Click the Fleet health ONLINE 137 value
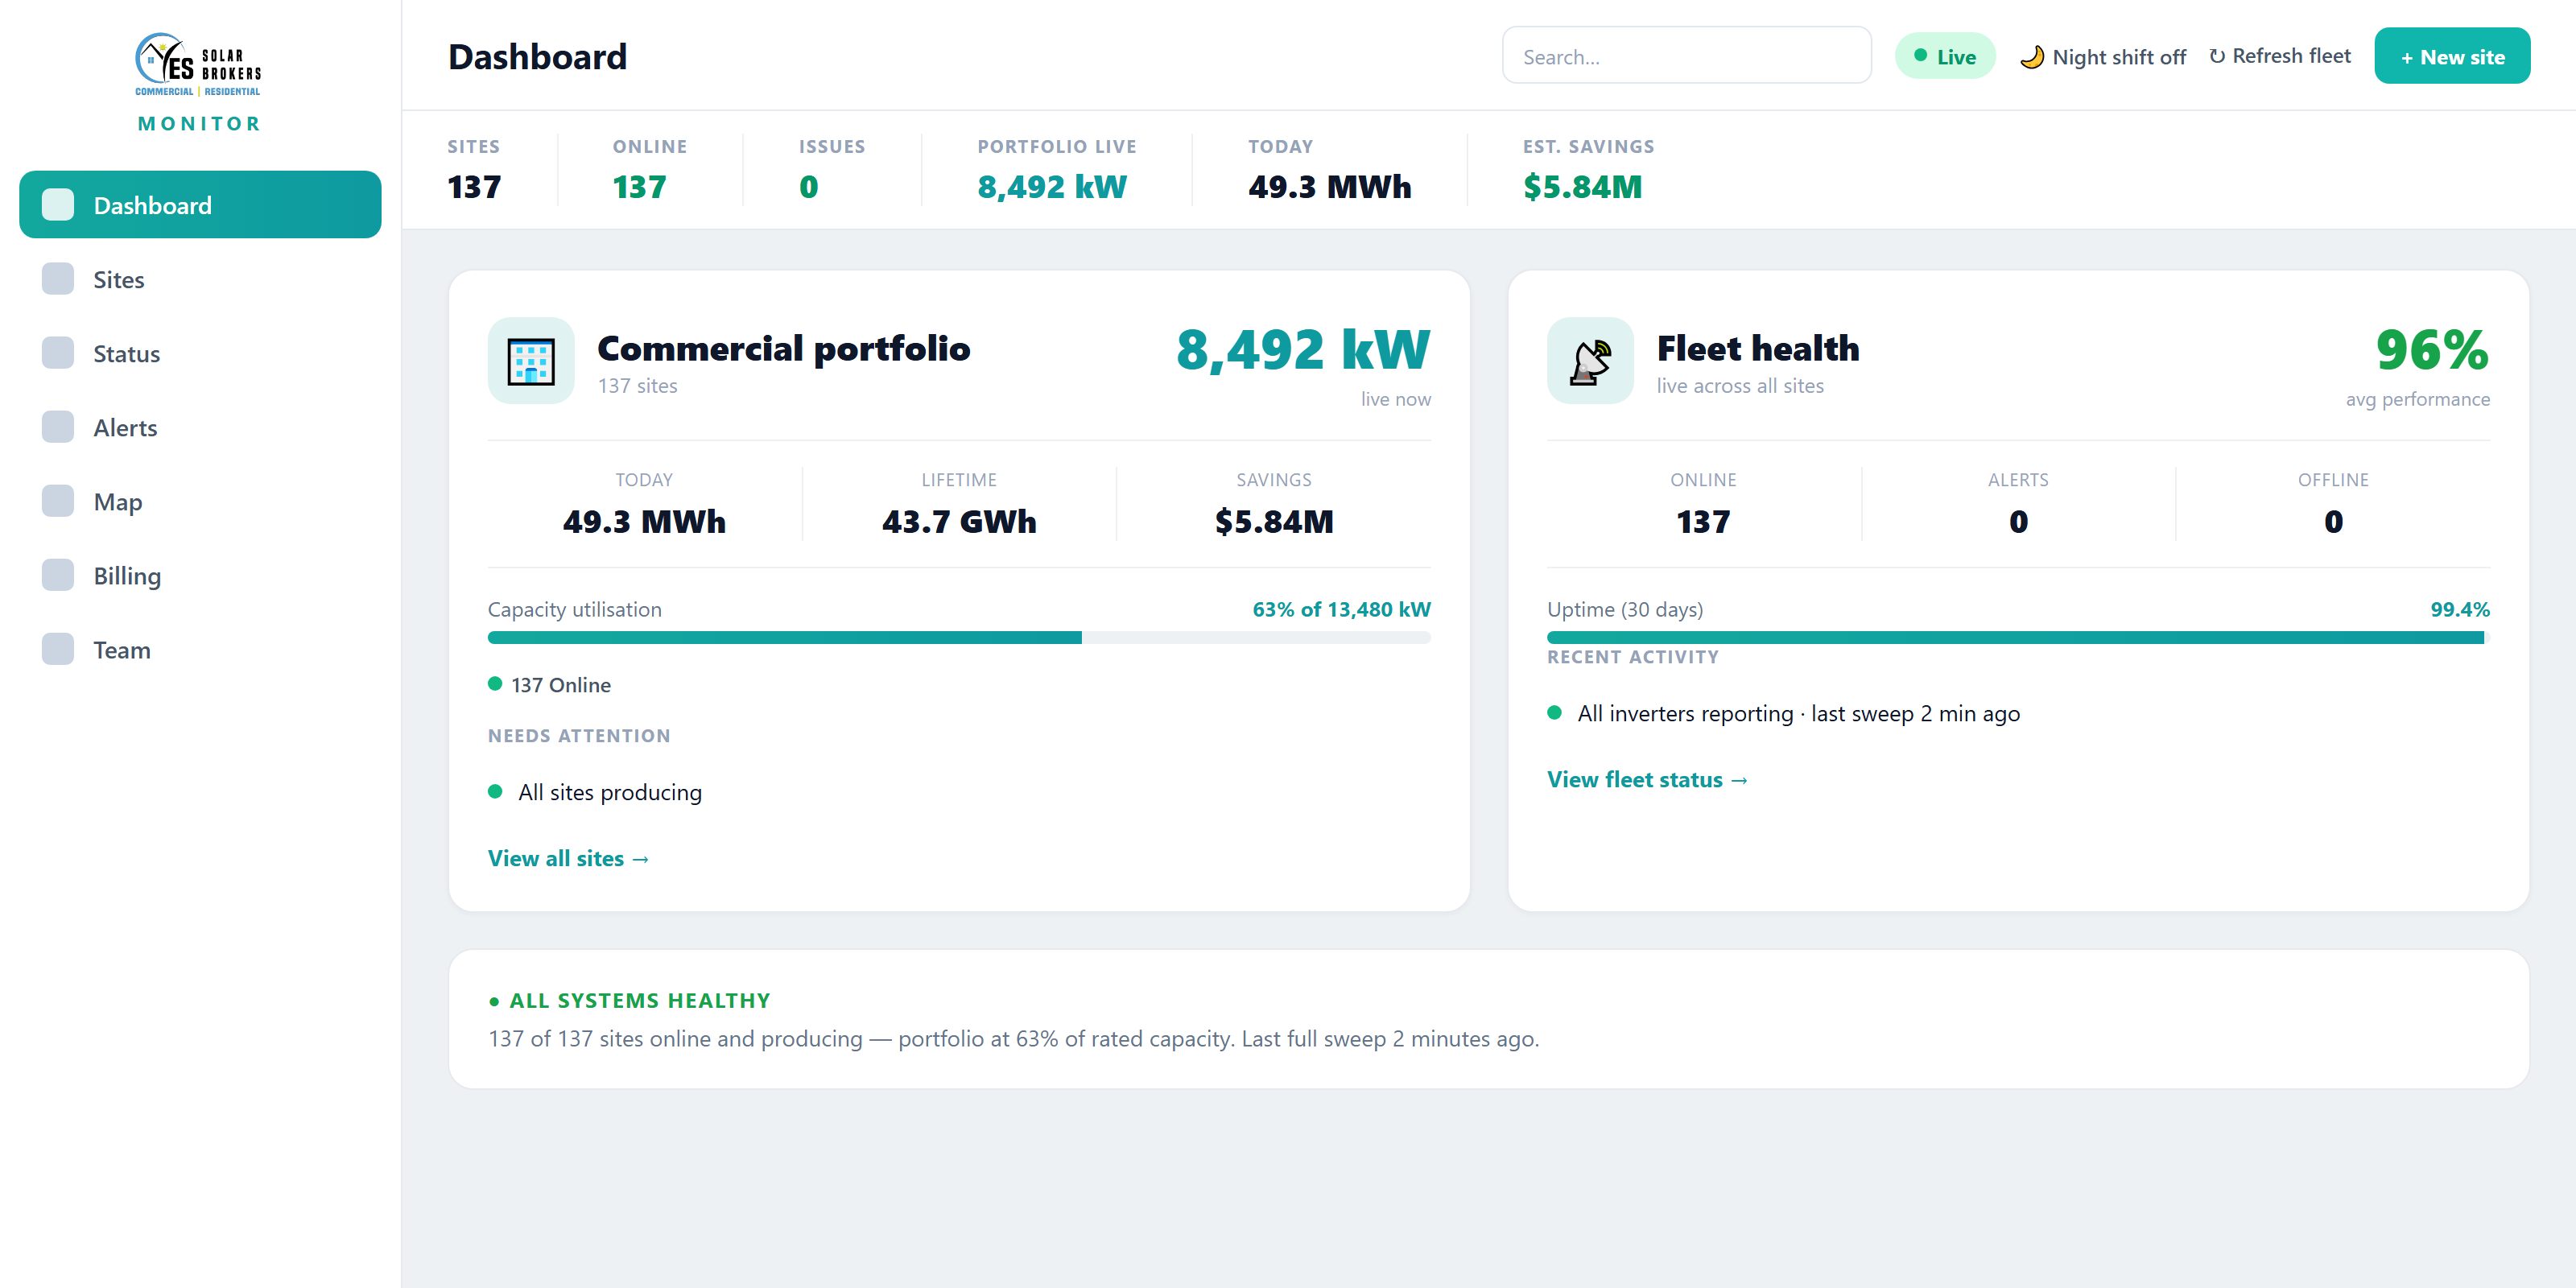Screen dimensions: 2576x1288 1703,521
